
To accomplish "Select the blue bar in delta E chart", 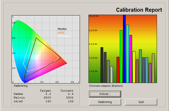I will (124, 49).
